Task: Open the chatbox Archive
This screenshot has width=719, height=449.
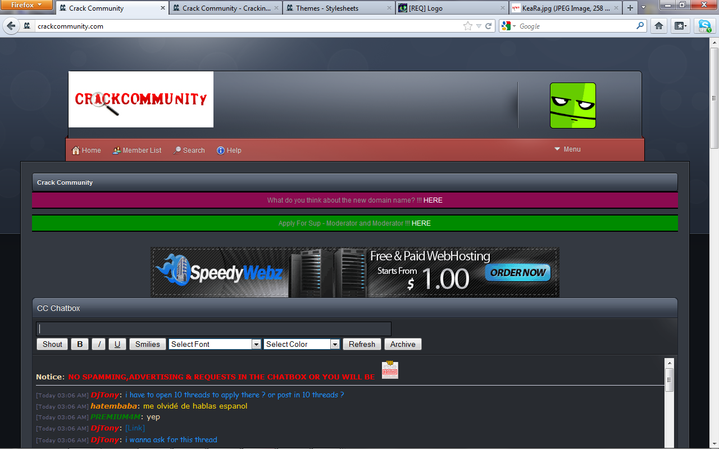Action: pos(403,344)
